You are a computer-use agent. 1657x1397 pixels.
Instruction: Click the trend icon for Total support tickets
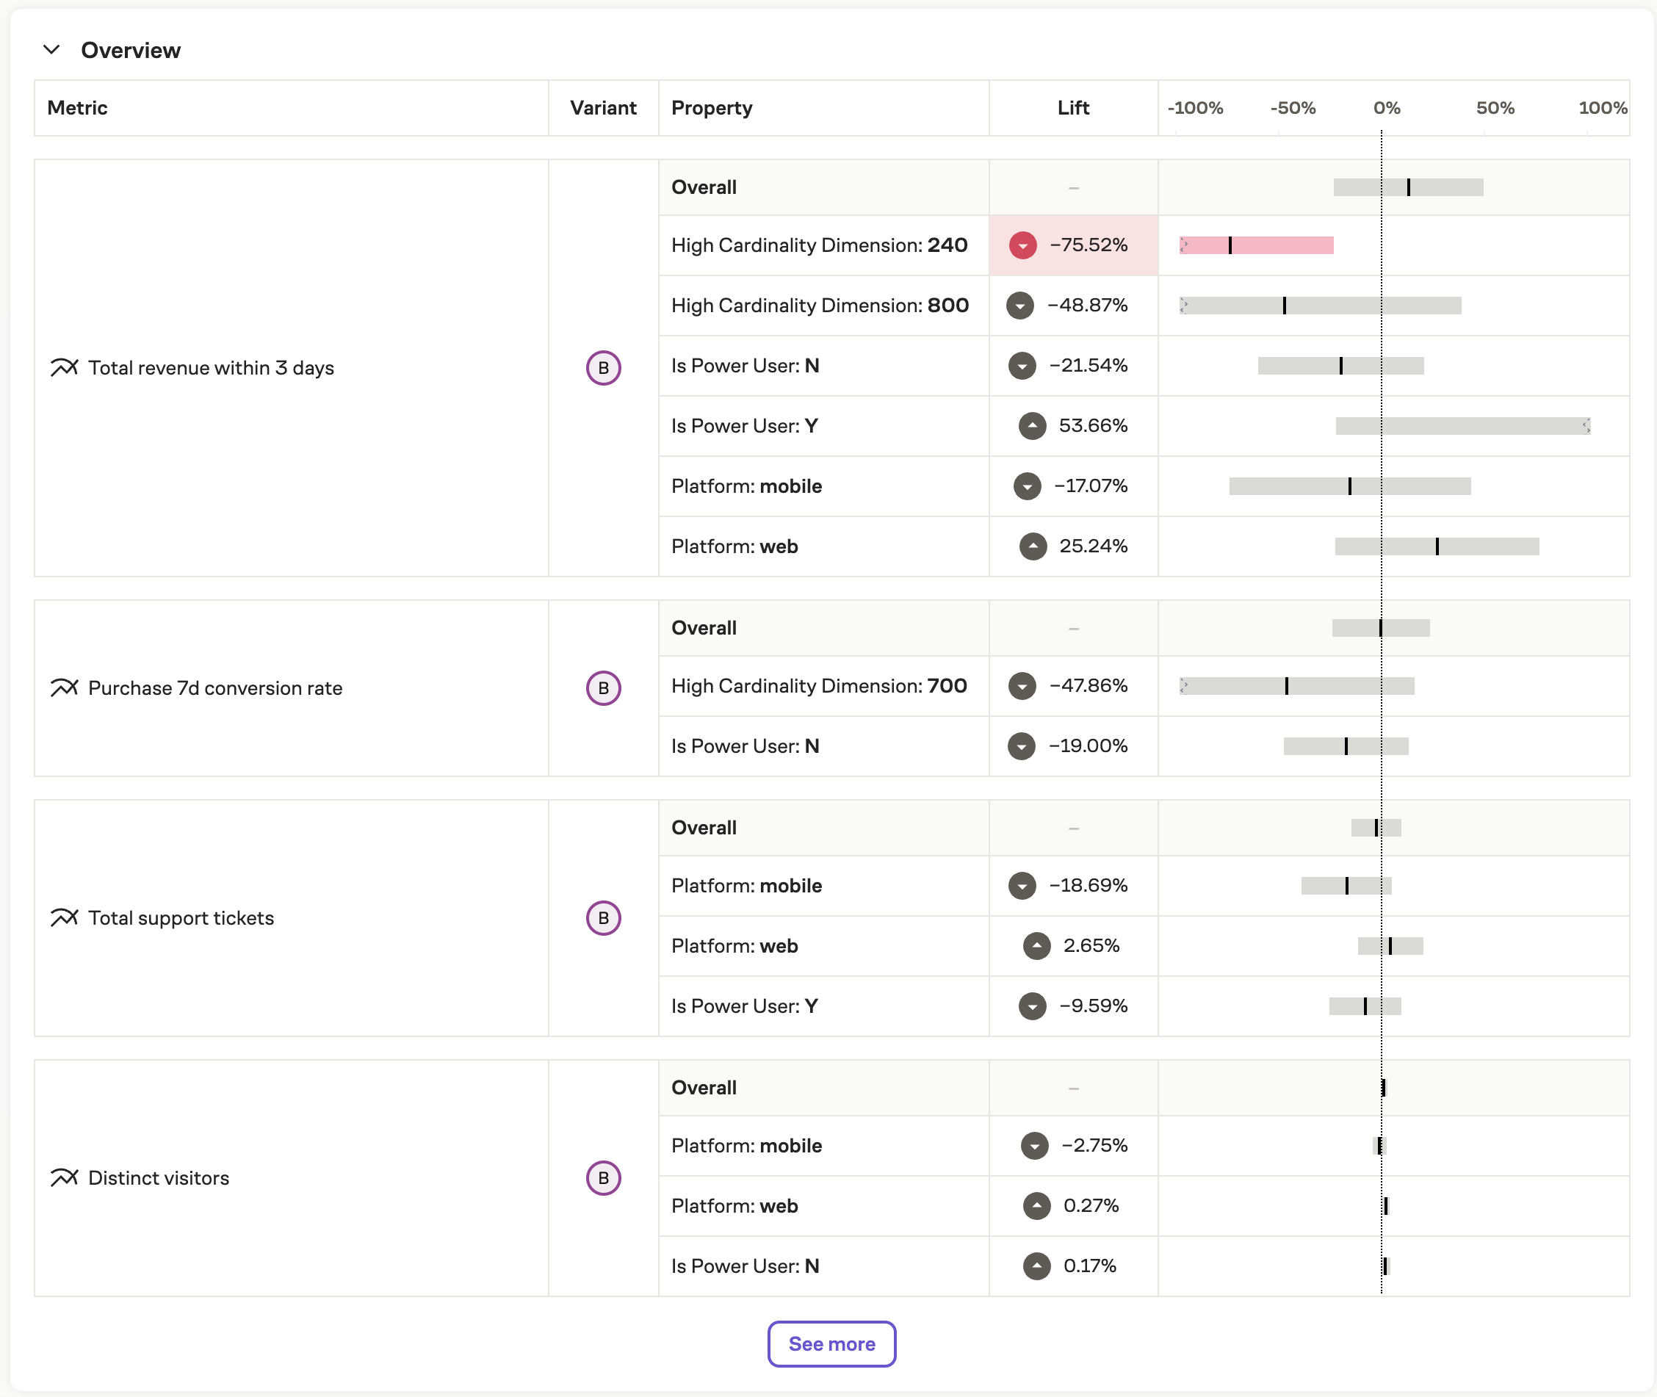pyautogui.click(x=64, y=918)
